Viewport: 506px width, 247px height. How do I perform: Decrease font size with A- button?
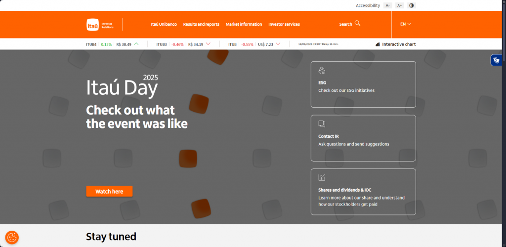[x=388, y=5]
